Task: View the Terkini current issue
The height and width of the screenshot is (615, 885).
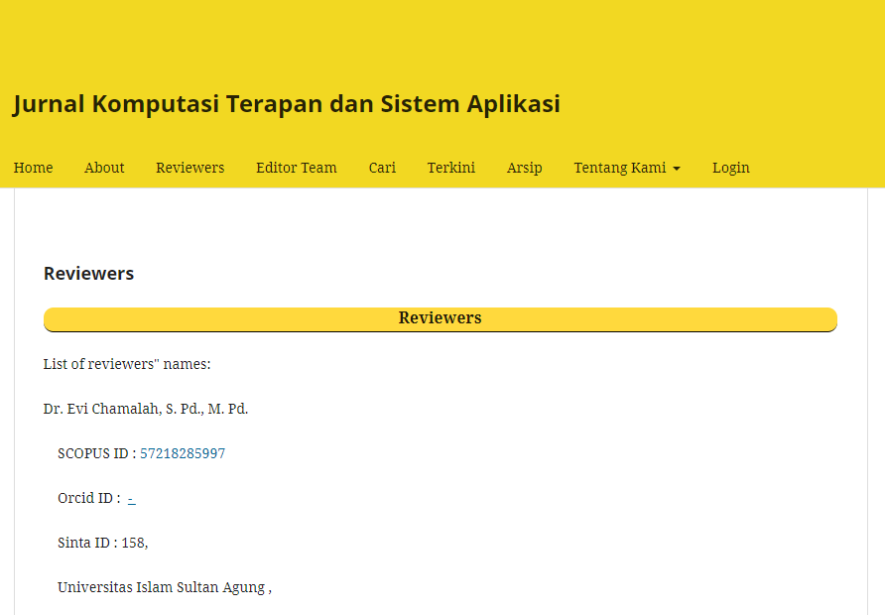Action: point(450,168)
